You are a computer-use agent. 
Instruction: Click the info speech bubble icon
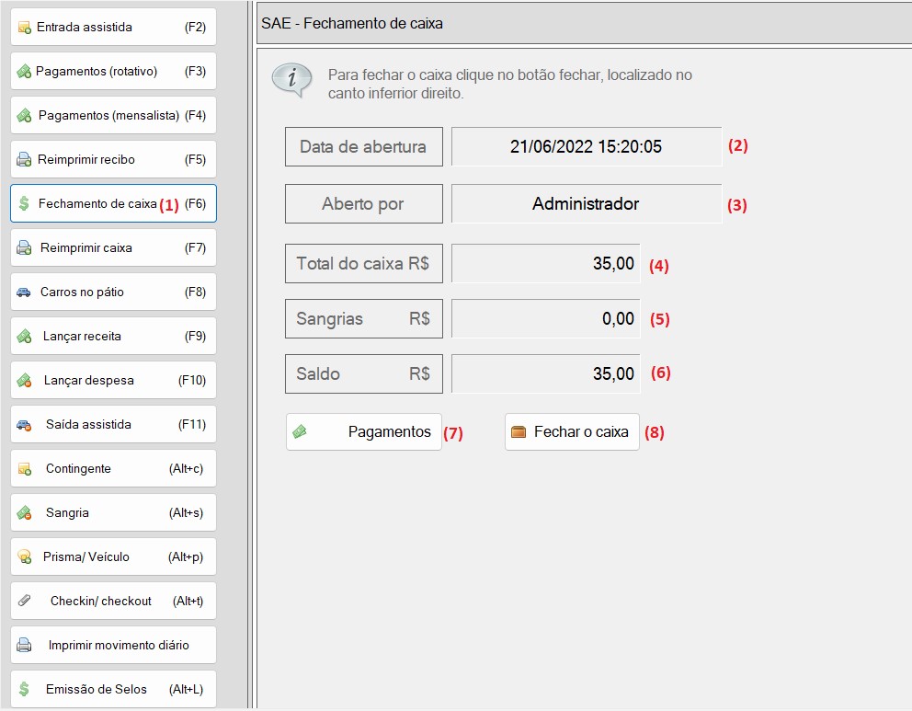point(292,80)
